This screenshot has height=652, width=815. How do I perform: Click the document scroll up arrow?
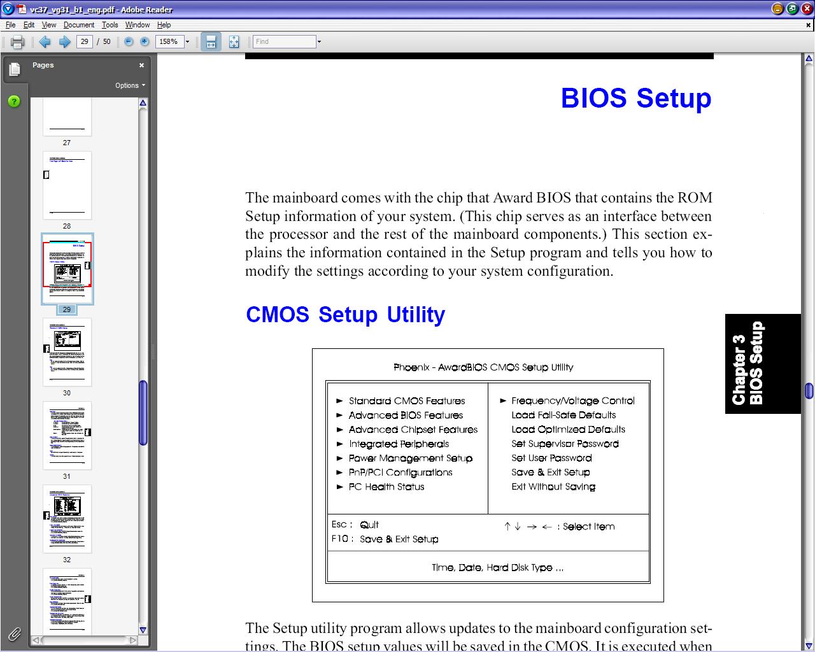[809, 59]
